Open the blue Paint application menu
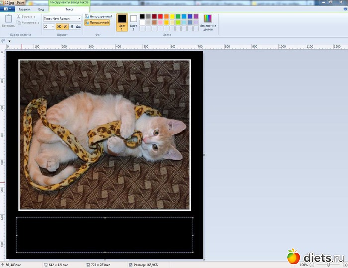 coord(7,9)
